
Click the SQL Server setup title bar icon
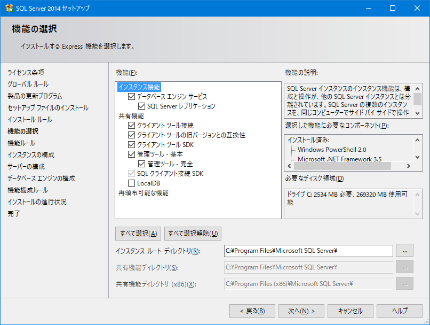tap(9, 8)
